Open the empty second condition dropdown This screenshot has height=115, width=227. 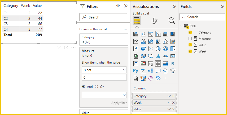pos(104,95)
